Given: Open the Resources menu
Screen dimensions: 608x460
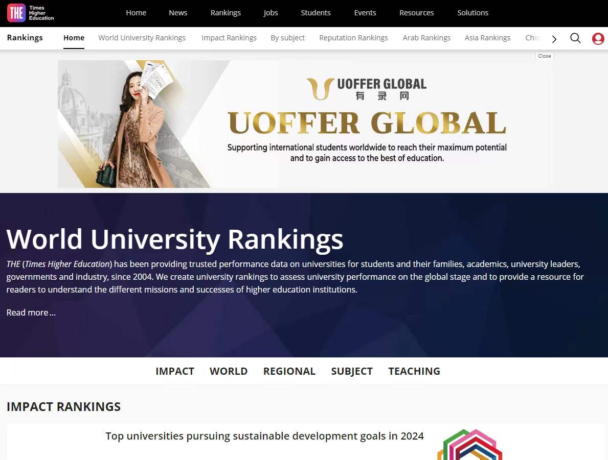Looking at the screenshot, I should tap(416, 13).
